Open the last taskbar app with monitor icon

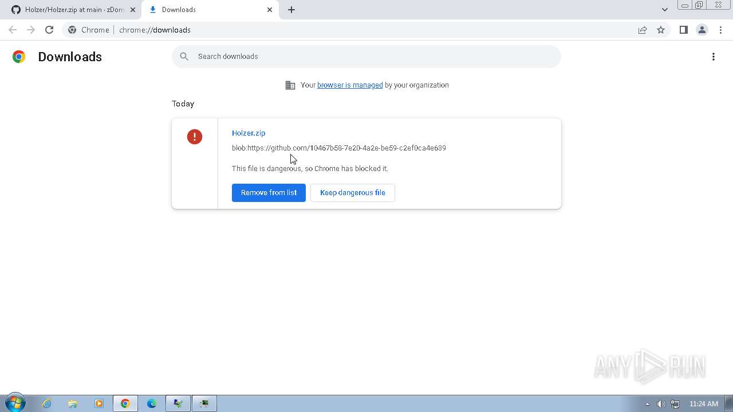click(204, 403)
